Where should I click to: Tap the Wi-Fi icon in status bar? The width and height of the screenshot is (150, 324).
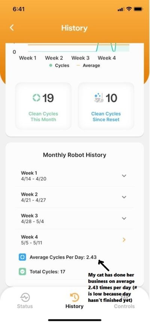[129, 9]
